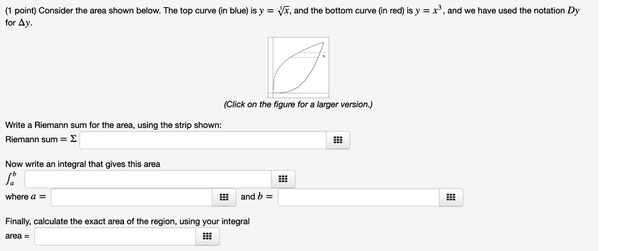Click the 'Finally, calculate the exact area' line
The width and height of the screenshot is (619, 251).
(x=127, y=221)
